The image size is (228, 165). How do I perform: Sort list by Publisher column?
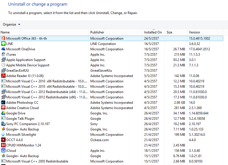(97, 32)
